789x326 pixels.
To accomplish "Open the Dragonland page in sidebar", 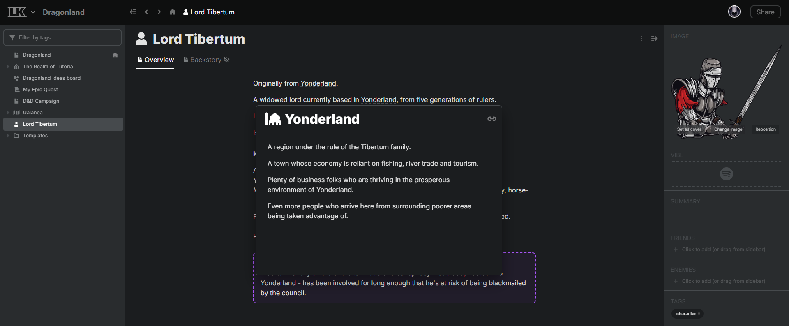I will coord(37,55).
